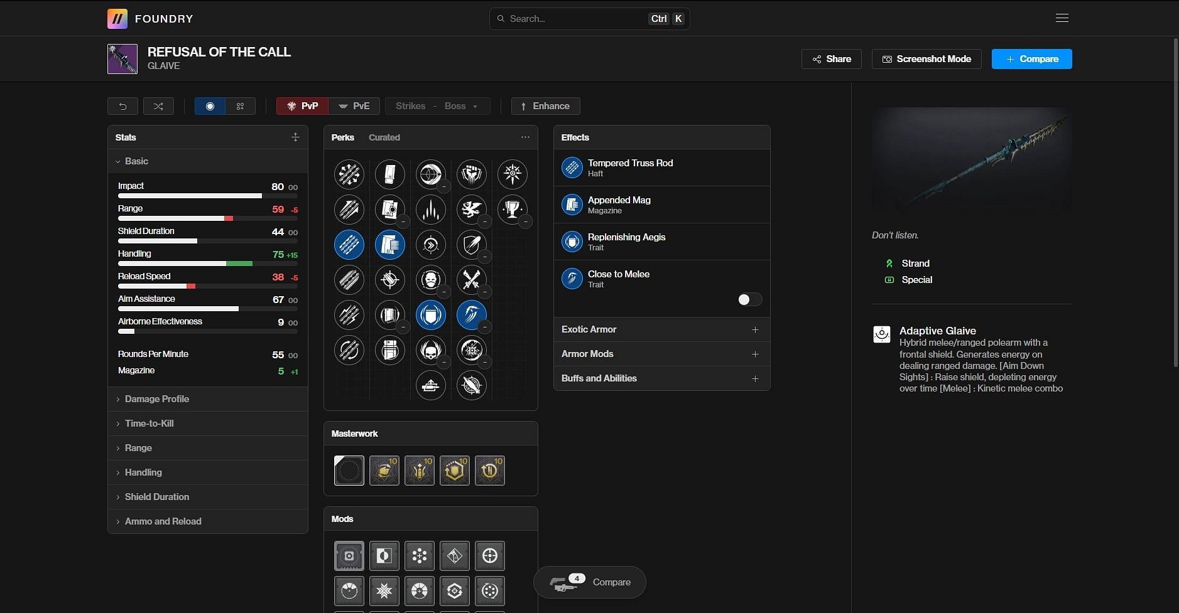Viewport: 1179px width, 613px height.
Task: Expand the Ammo and Reload section
Action: 208,521
